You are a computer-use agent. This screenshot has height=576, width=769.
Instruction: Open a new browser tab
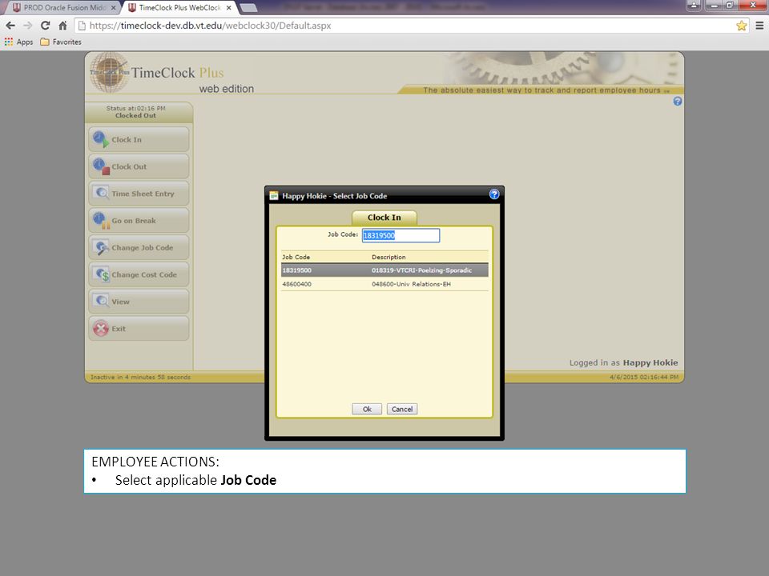(x=248, y=8)
